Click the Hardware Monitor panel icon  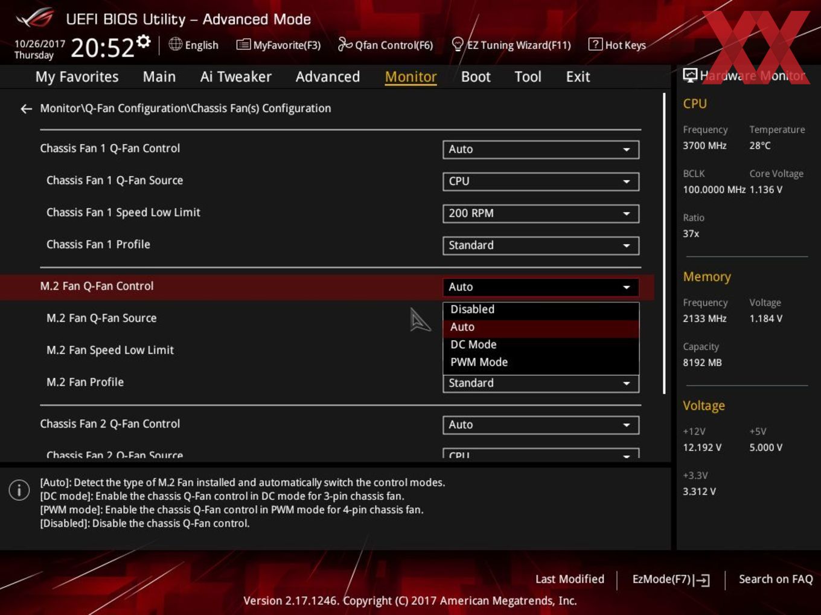click(x=690, y=75)
